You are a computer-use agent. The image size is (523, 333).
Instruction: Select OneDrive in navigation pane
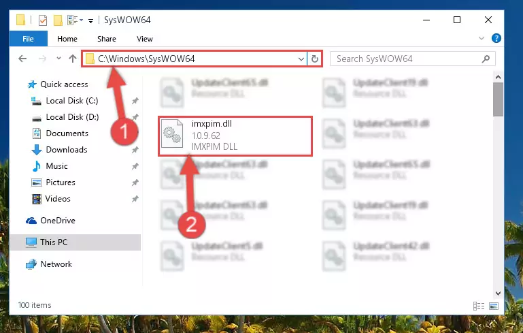tap(58, 221)
